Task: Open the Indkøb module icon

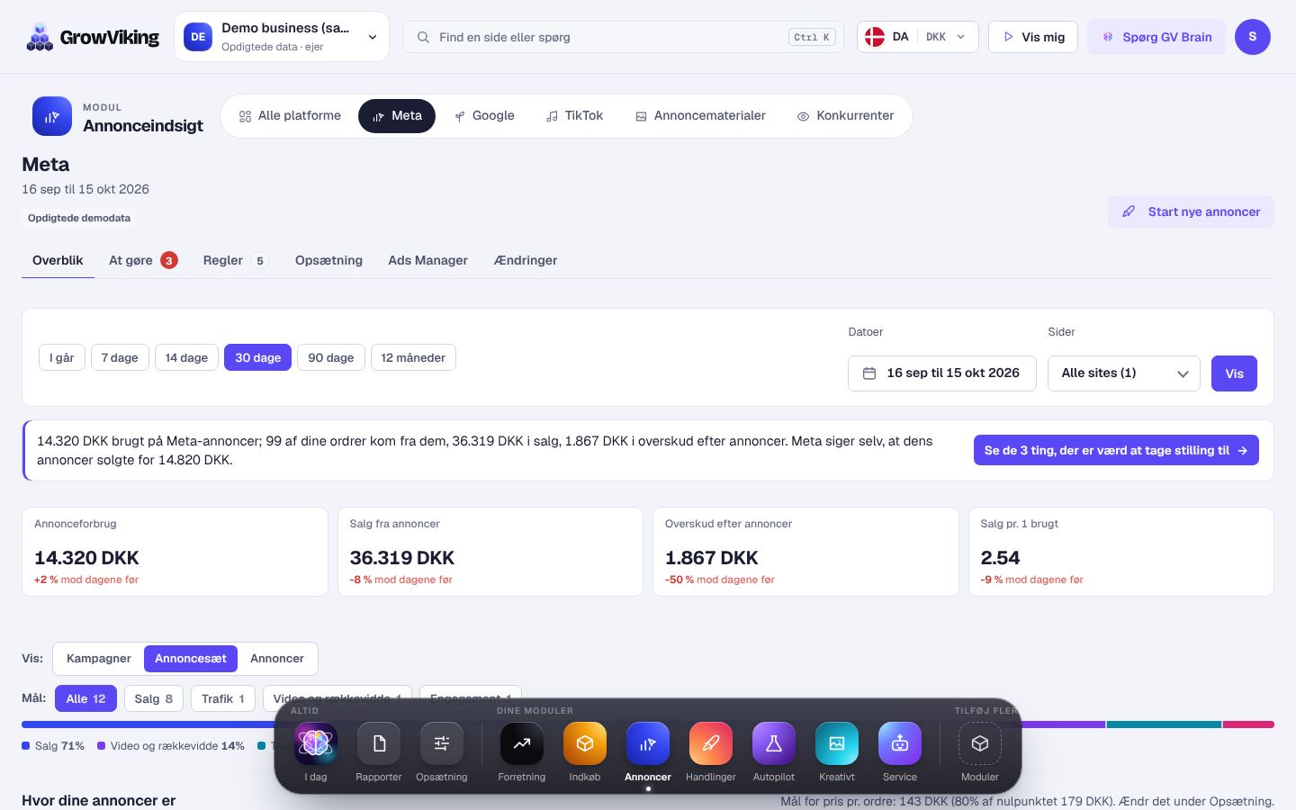Action: (585, 743)
